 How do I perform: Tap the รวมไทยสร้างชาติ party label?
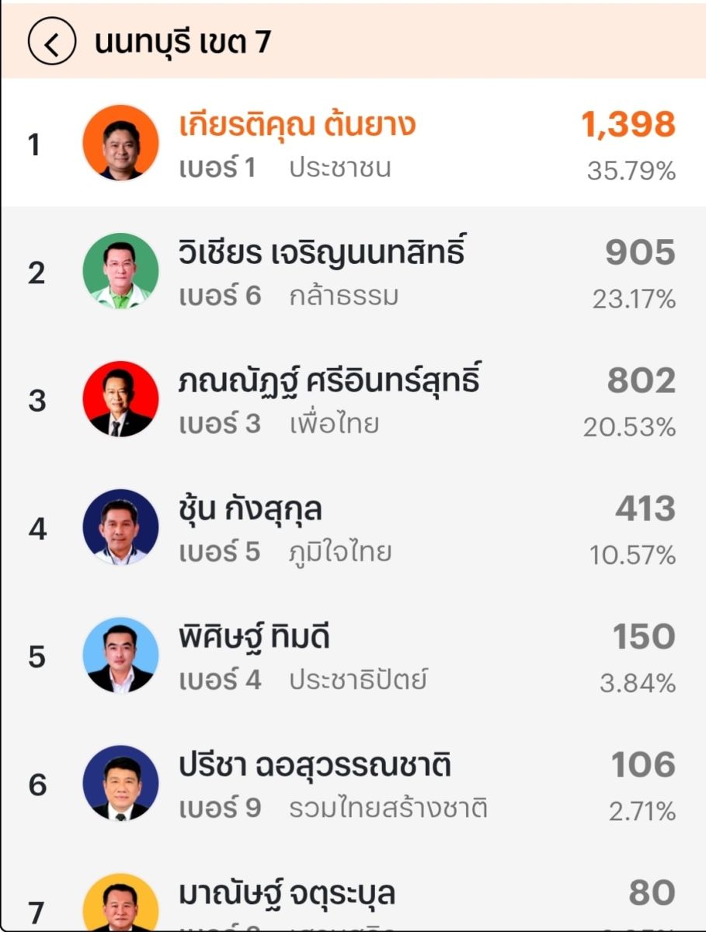coord(388,809)
